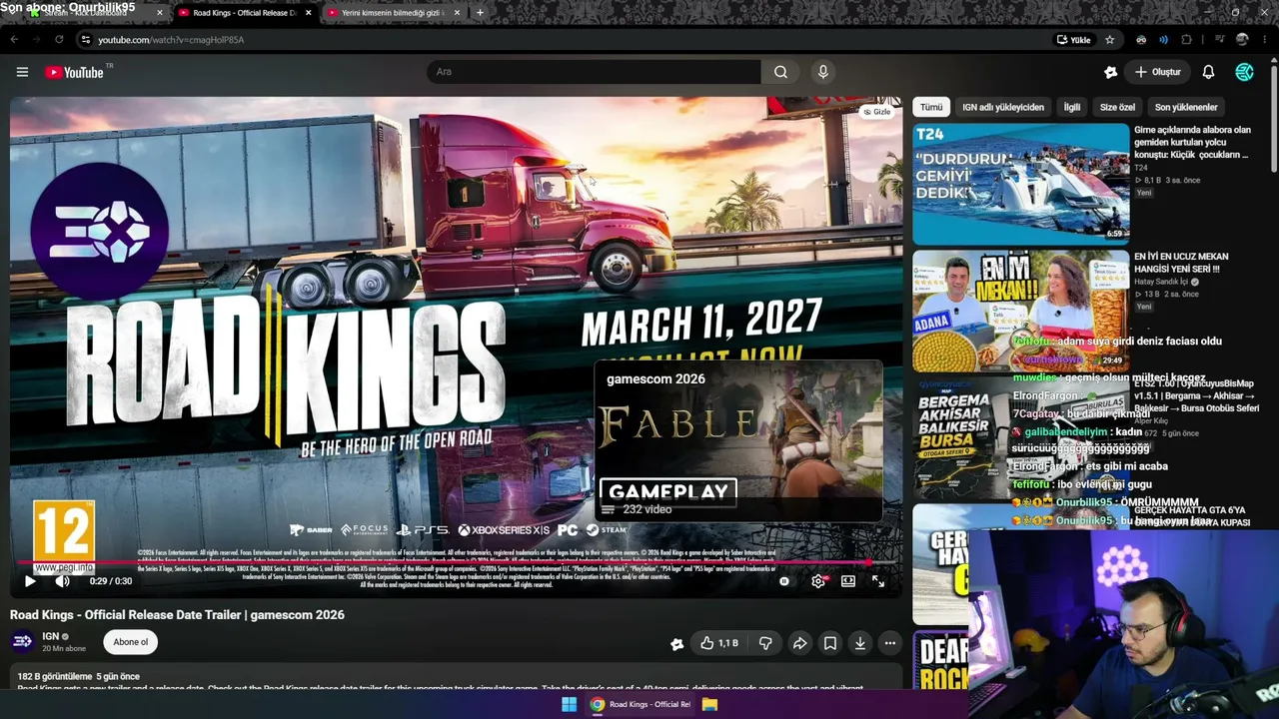
Task: Play the Road Kings video
Action: 30,581
